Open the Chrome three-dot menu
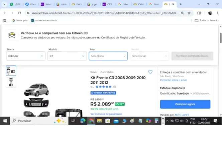Screen dimensions: 222x167 pos(217,13)
